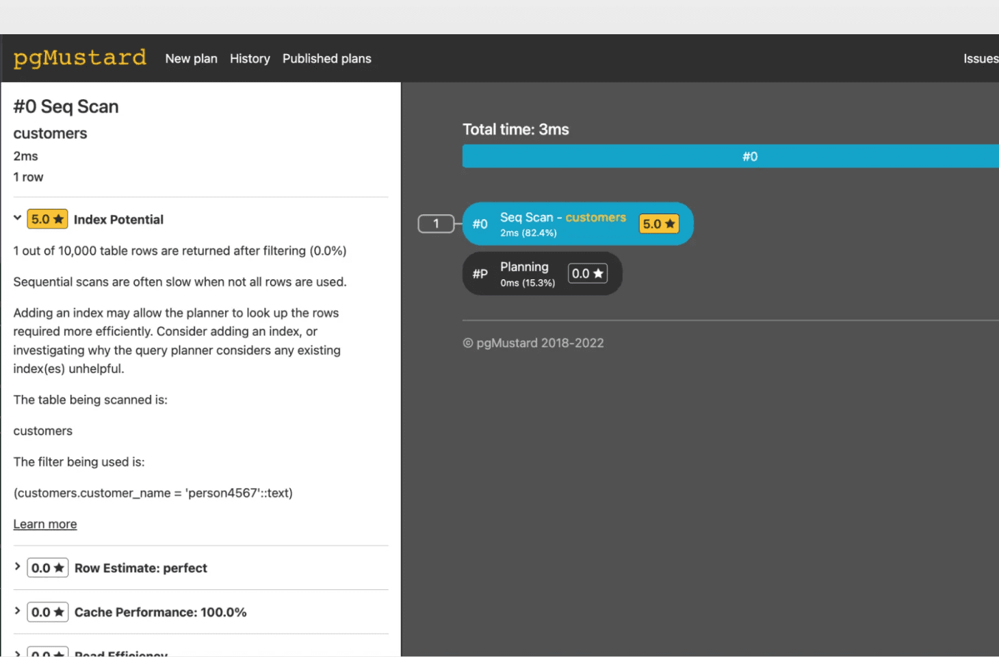Click the 0.0 star badge beside Cache Performance
This screenshot has width=999, height=657.
click(47, 612)
